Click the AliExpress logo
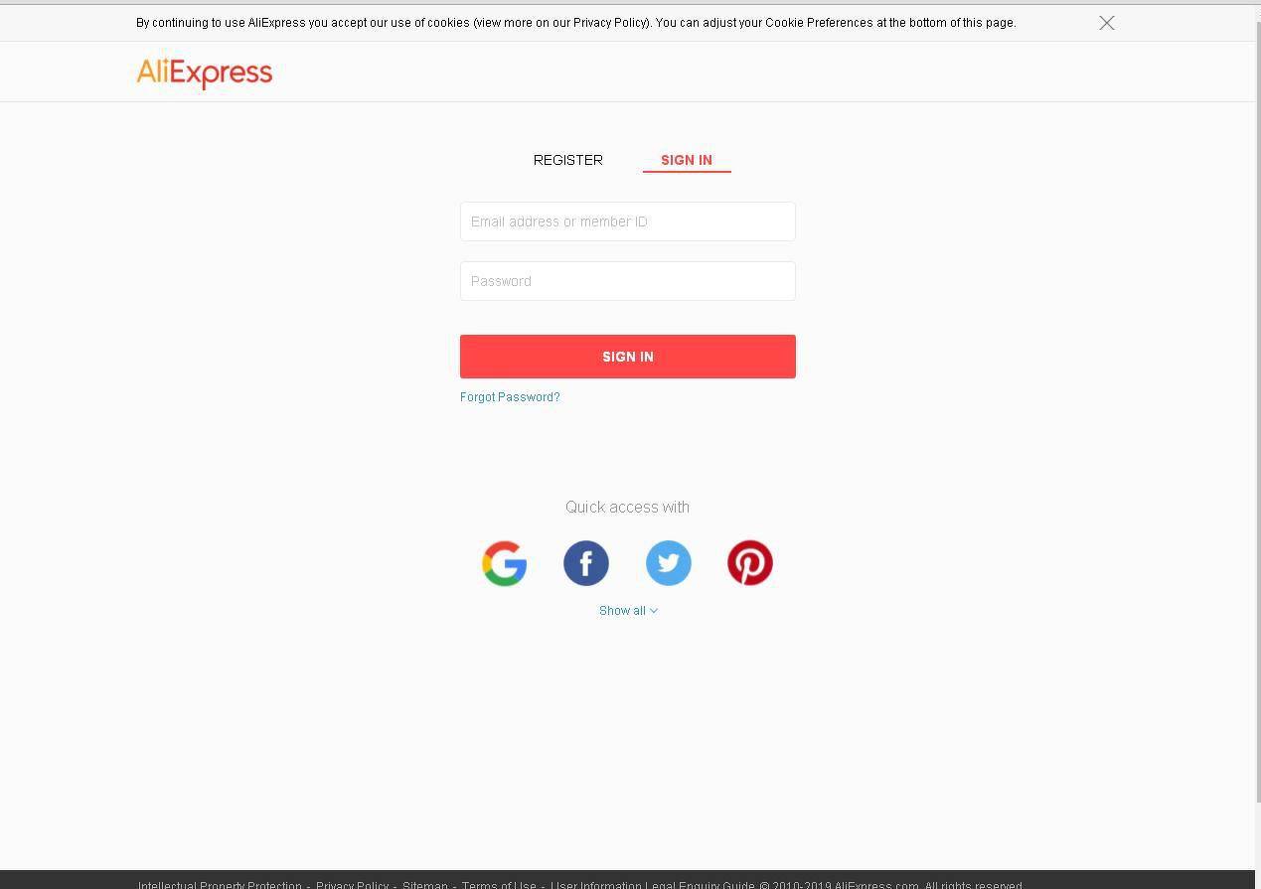The width and height of the screenshot is (1261, 889). (205, 73)
